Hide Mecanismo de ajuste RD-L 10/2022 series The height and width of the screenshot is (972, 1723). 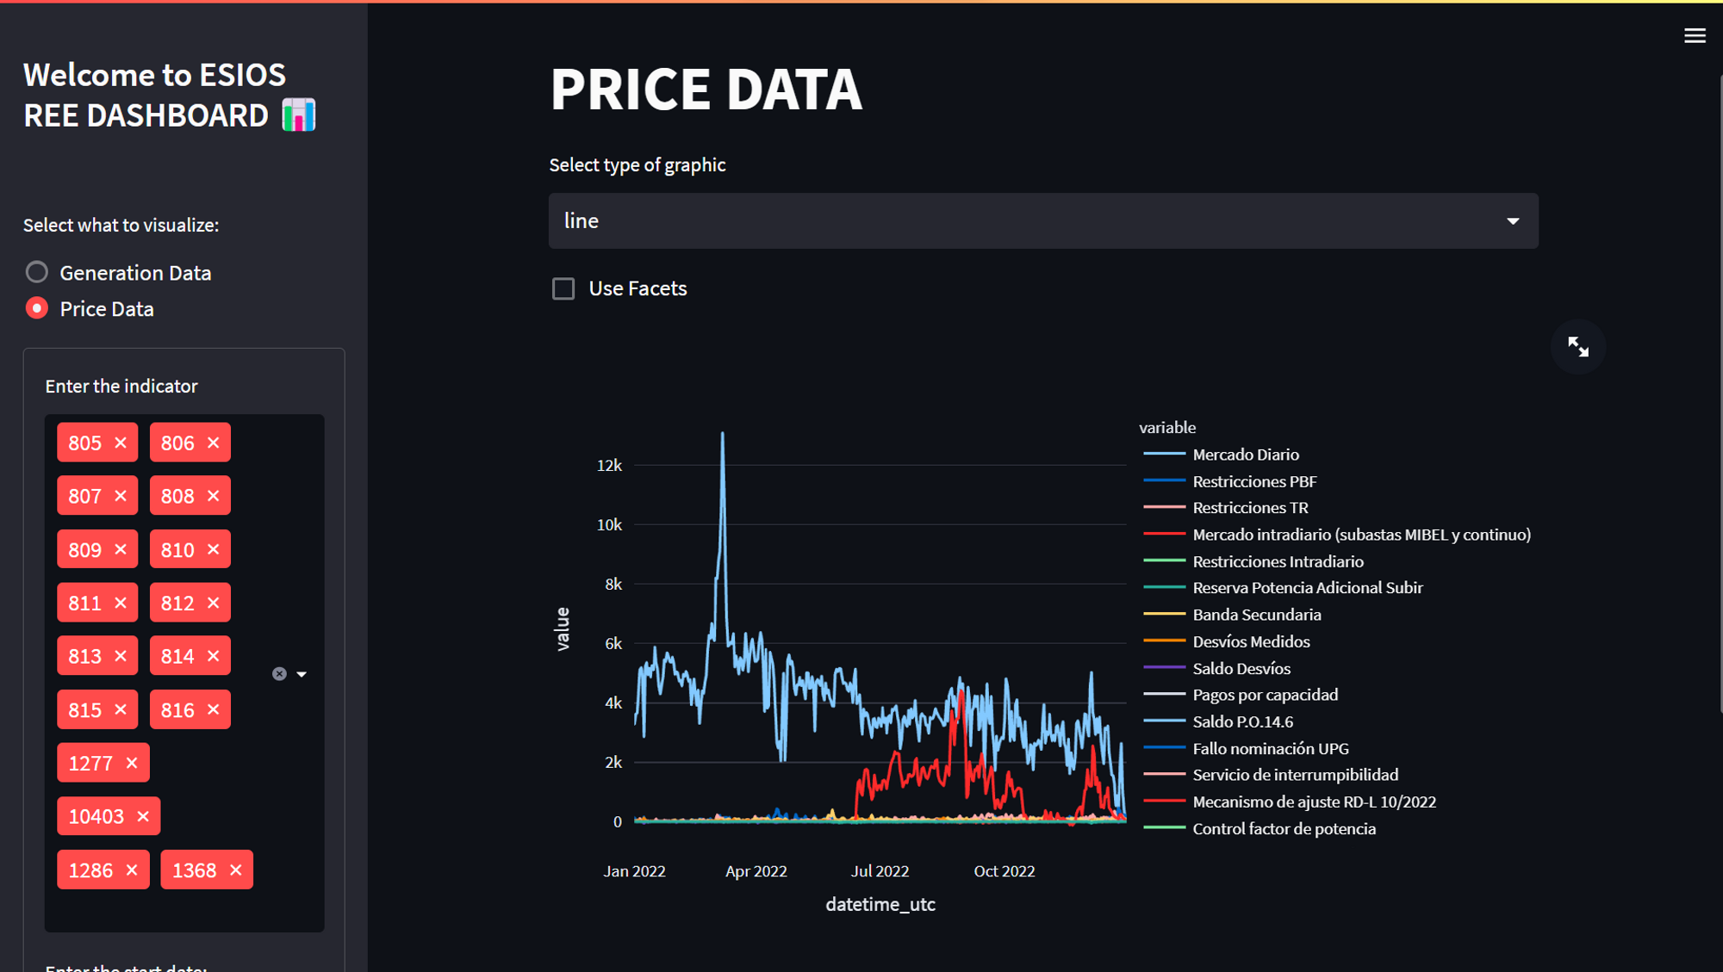tap(1313, 802)
